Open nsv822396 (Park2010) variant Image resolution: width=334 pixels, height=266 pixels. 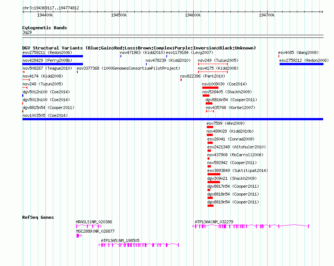(x=203, y=76)
